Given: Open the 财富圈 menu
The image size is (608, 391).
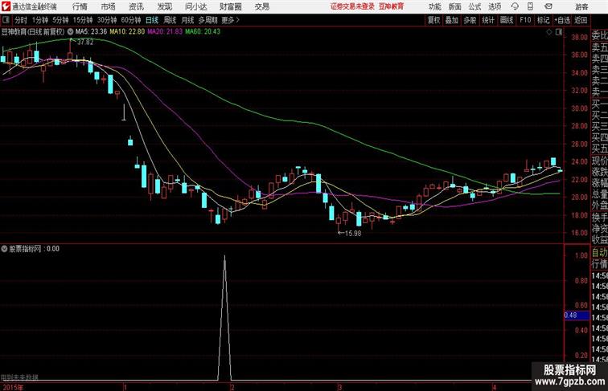Looking at the screenshot, I should (230, 6).
